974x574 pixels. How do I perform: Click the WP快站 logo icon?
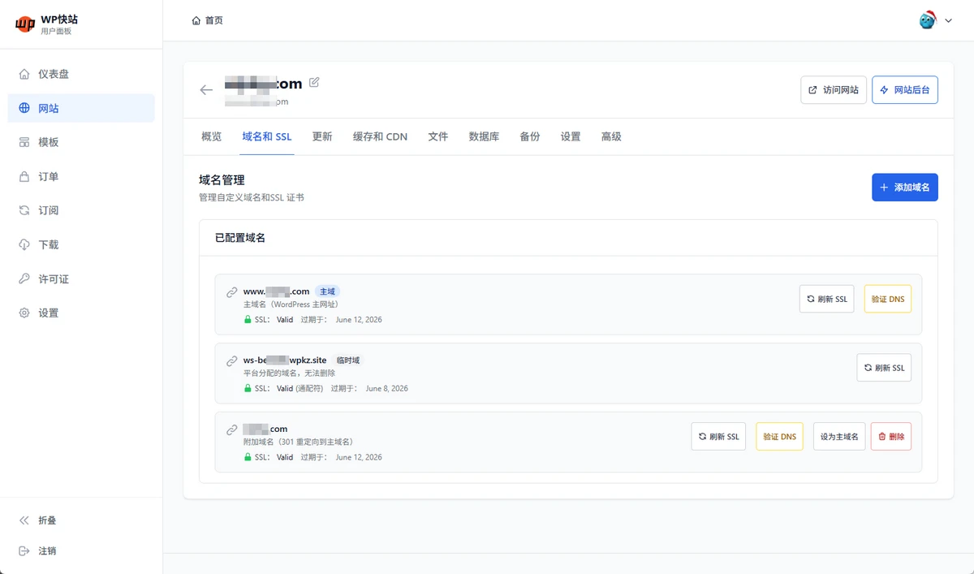[24, 24]
